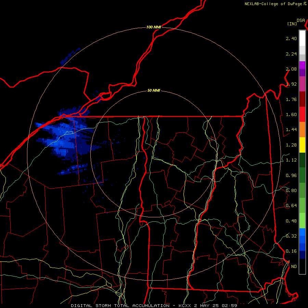Select the orange legend swatch

302,129
